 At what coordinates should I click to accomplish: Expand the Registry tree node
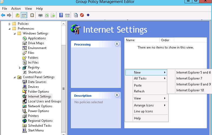click(x=20, y=68)
